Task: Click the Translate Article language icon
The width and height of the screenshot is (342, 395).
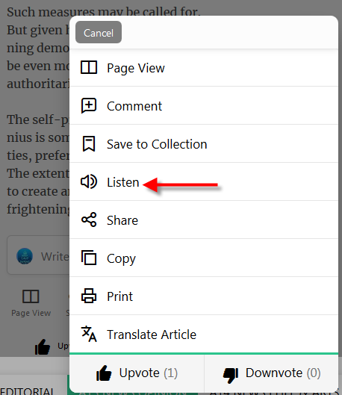Action: point(89,334)
